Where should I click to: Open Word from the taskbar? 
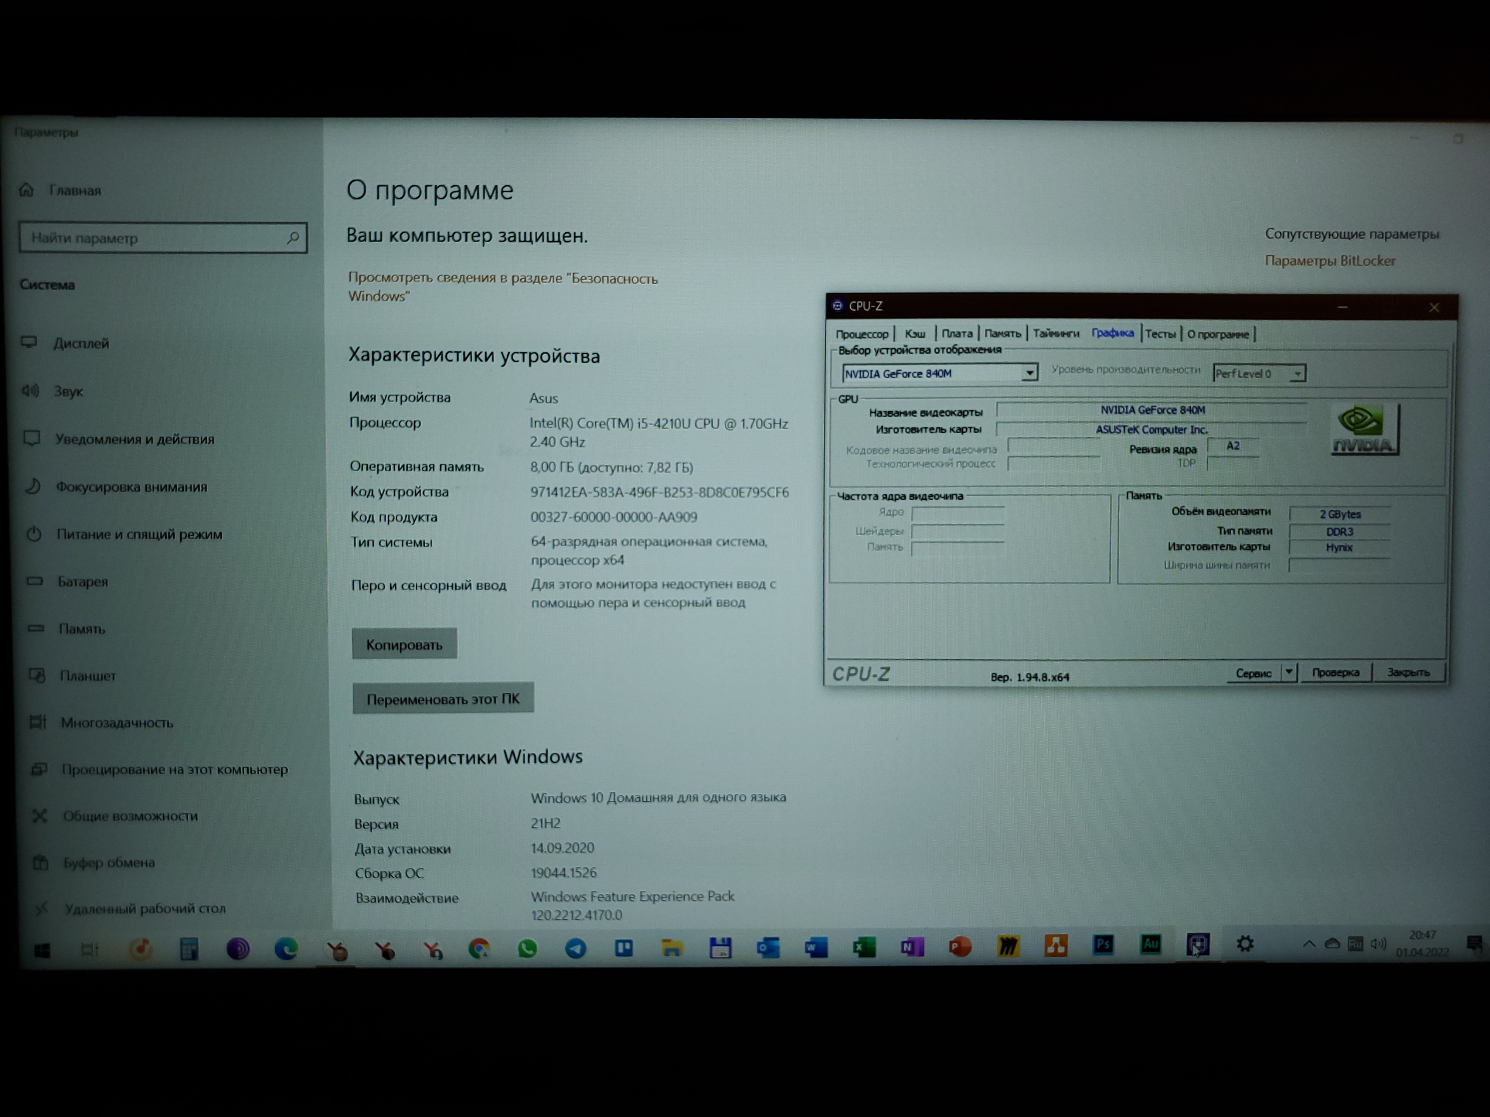point(816,948)
